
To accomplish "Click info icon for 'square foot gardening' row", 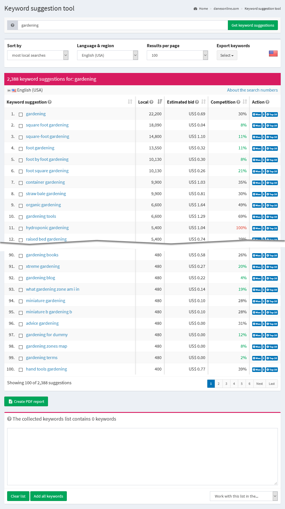I will (264, 126).
